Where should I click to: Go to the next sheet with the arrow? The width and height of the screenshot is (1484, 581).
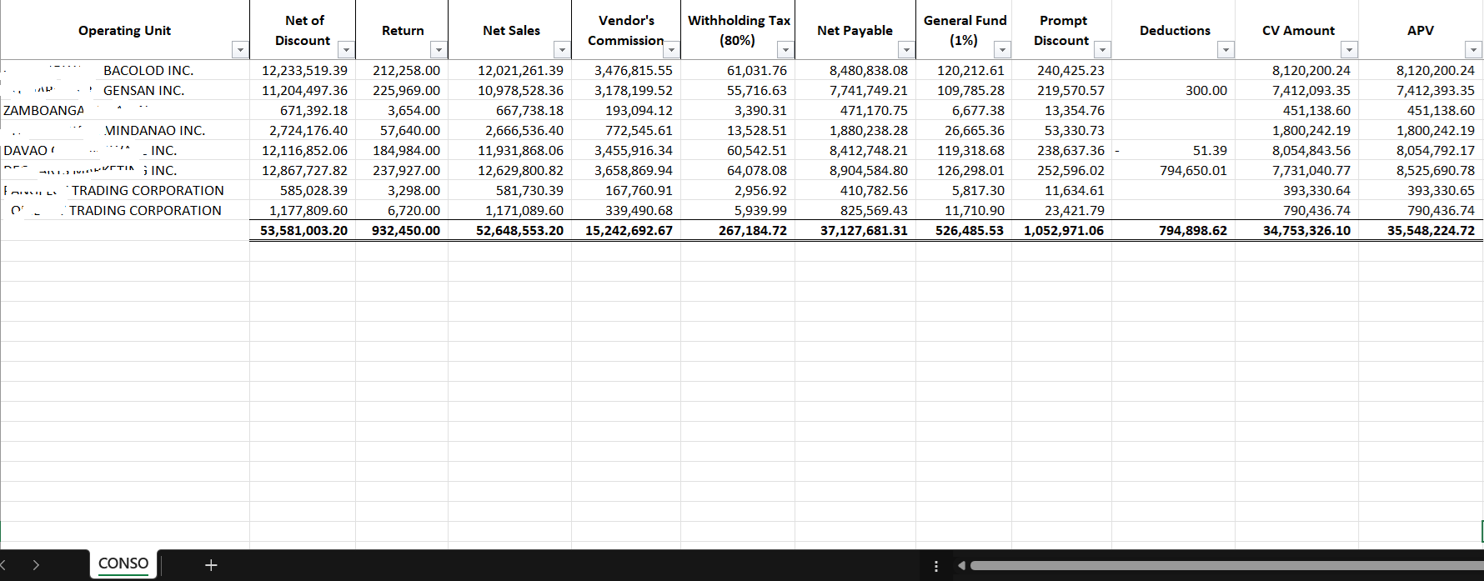(36, 565)
